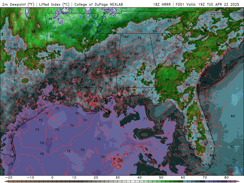
Task: Click the "College of DuPage NEXLAB" credit text
Action: click(99, 5)
